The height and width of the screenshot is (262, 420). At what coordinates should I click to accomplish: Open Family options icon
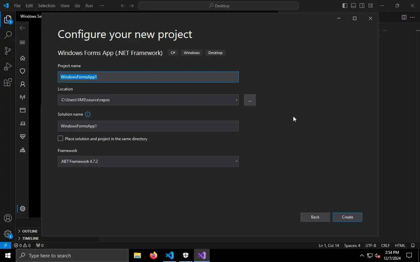23,150
